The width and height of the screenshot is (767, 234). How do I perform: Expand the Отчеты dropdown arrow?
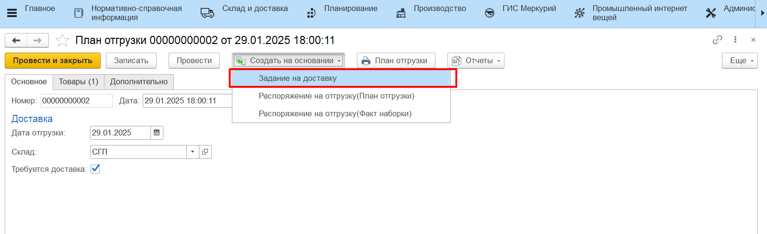coord(499,61)
